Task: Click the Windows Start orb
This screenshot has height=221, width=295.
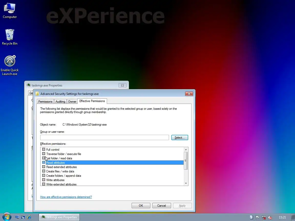Action: [x=7, y=217]
